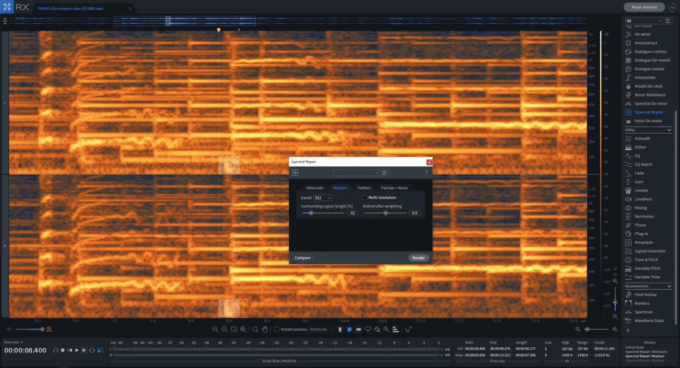Screen dimensions: 680x368
Task: Switch to the Replace tab
Action: tap(340, 188)
